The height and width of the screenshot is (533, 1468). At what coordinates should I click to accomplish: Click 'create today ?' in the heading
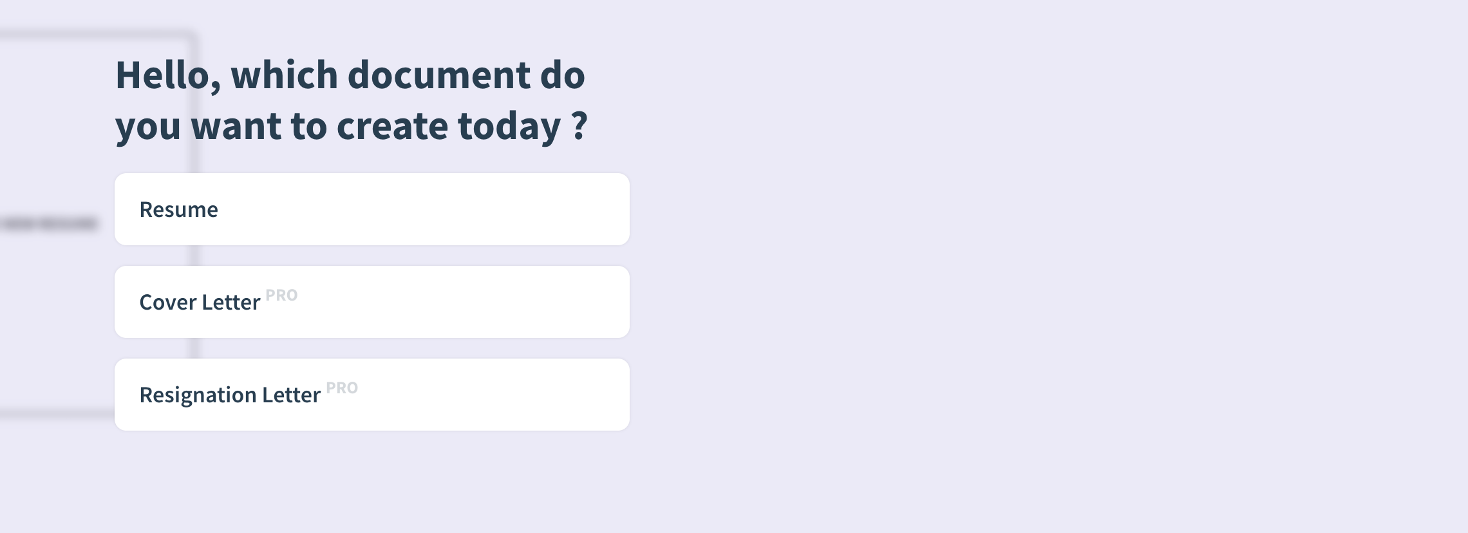(x=462, y=126)
